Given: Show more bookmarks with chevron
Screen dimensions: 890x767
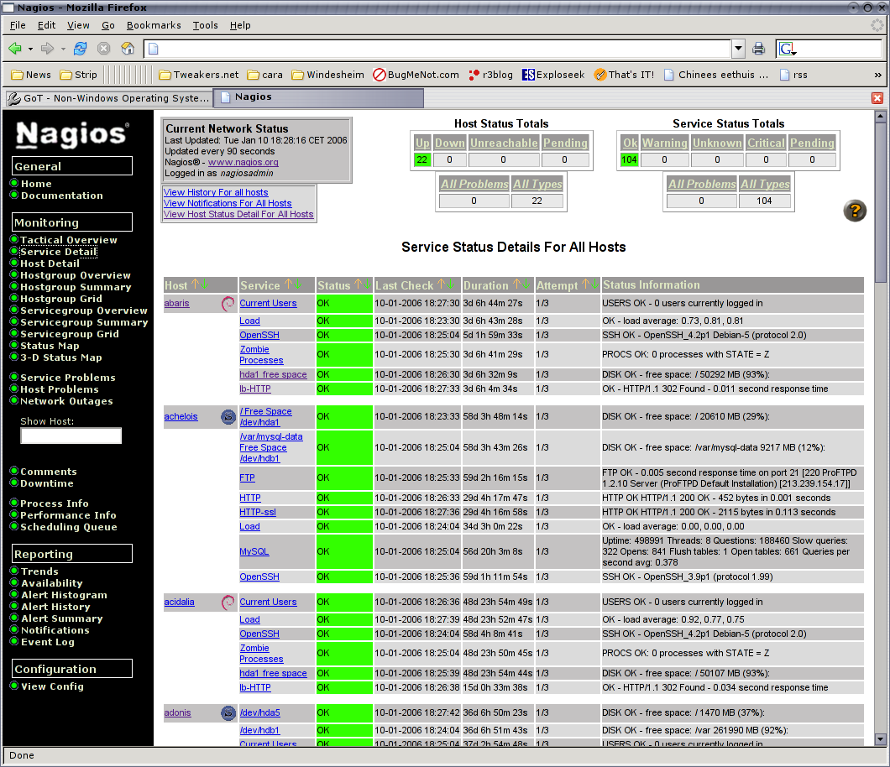Looking at the screenshot, I should click(x=877, y=75).
